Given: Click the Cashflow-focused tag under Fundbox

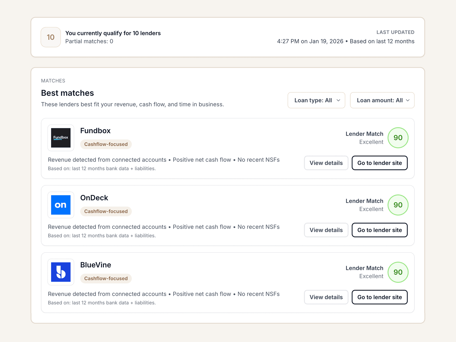Looking at the screenshot, I should click(x=106, y=144).
